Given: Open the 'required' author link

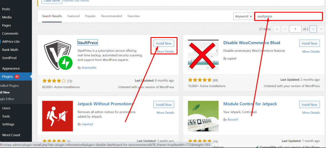Looking at the screenshot, I should [87, 124].
